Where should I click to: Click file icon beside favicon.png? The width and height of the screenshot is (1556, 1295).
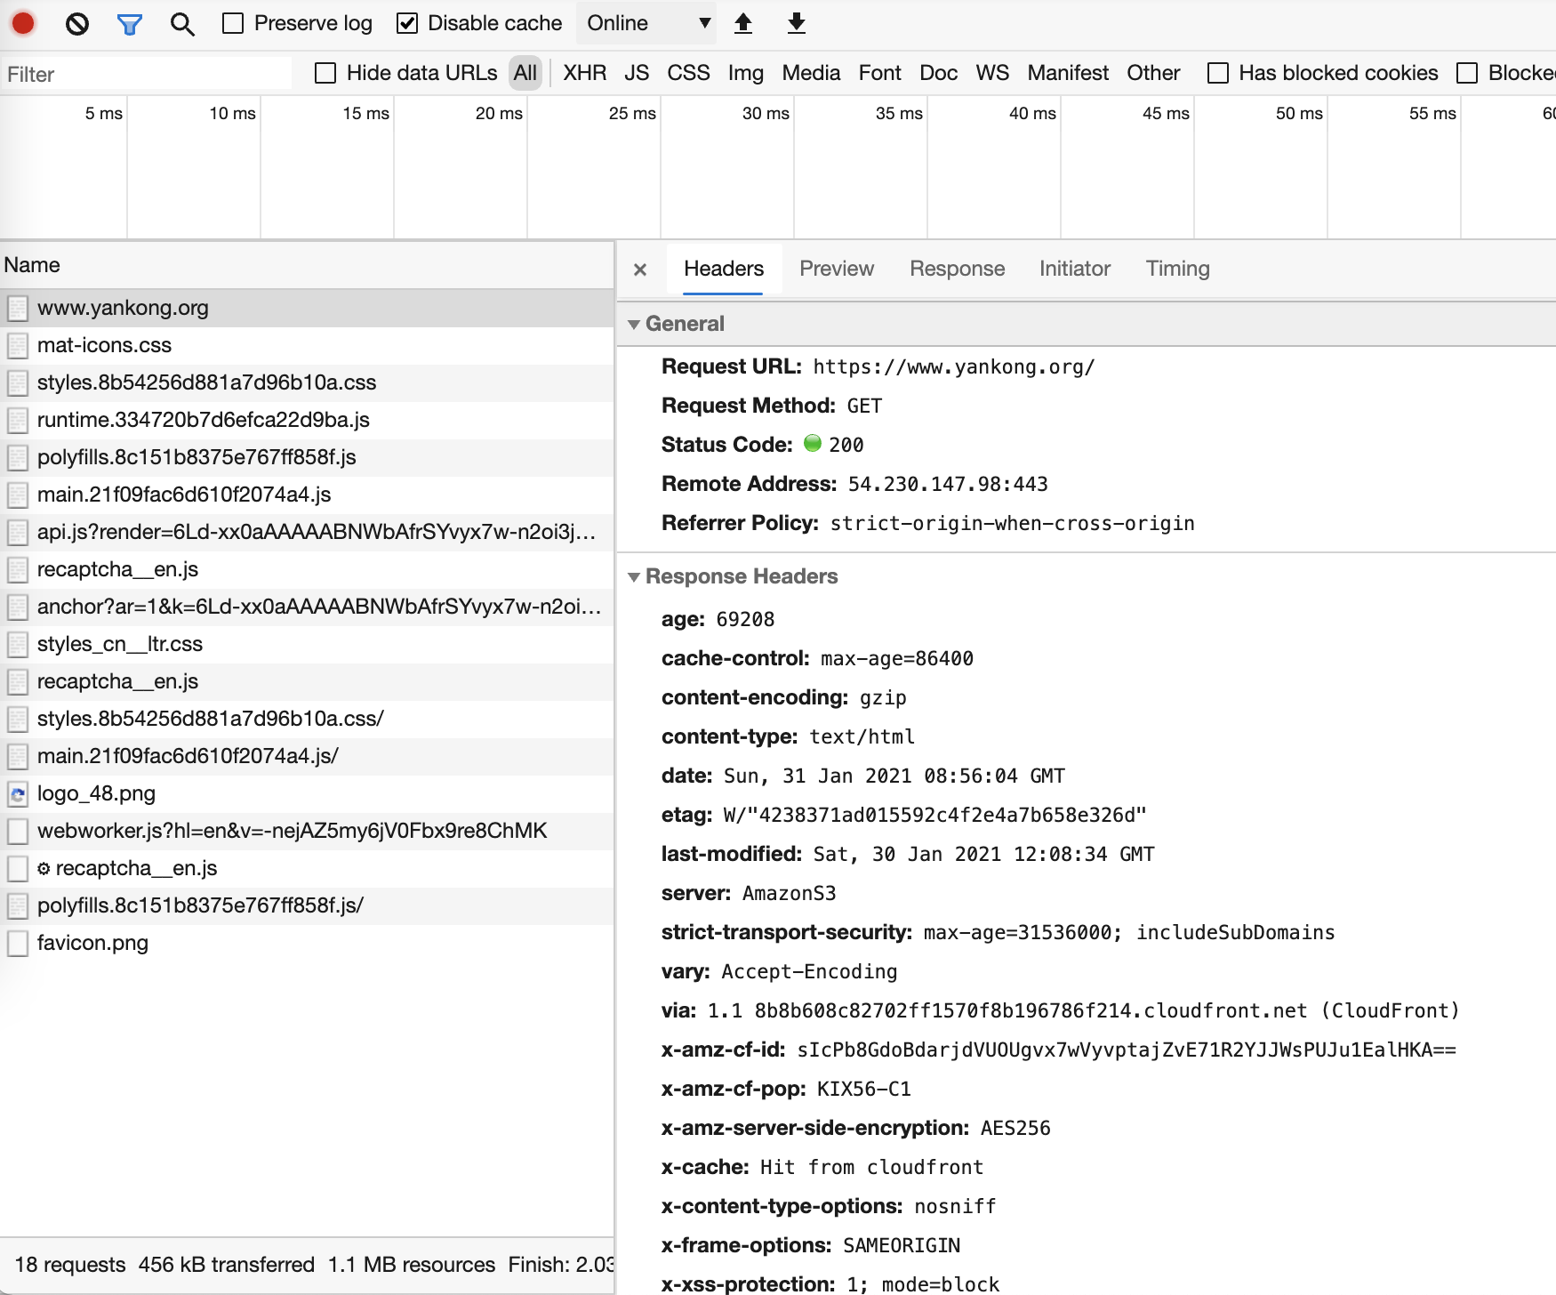tap(17, 944)
